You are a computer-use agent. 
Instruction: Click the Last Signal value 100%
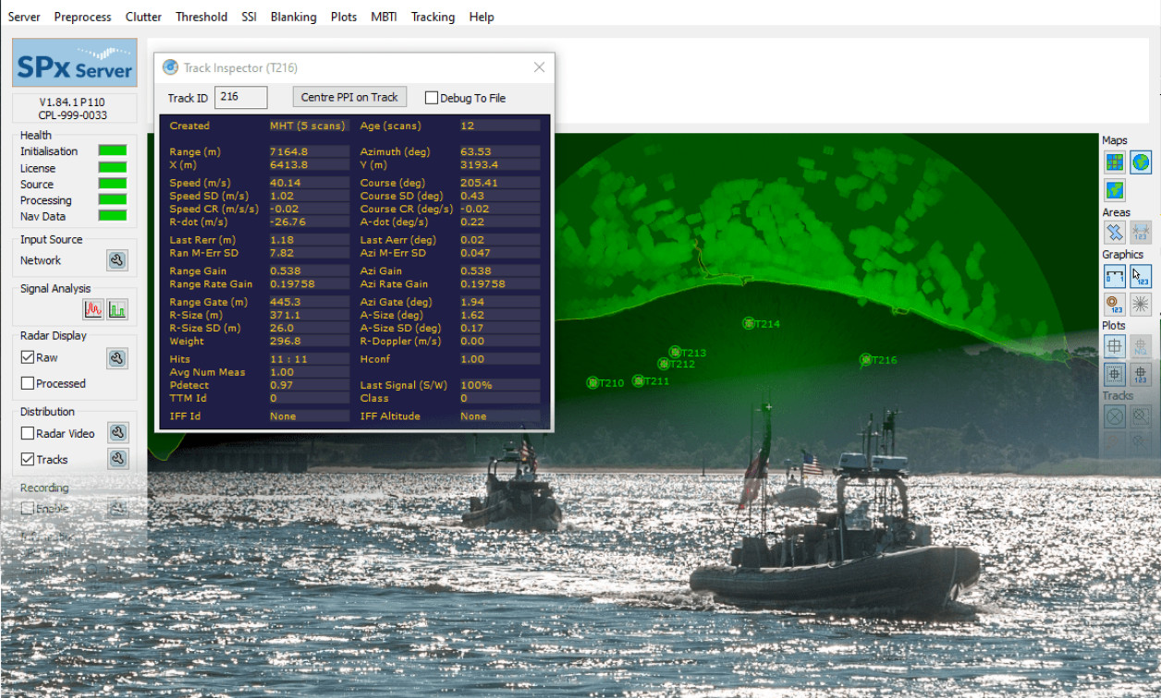[499, 385]
